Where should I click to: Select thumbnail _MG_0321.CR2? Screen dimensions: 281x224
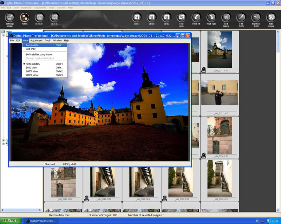[220, 52]
